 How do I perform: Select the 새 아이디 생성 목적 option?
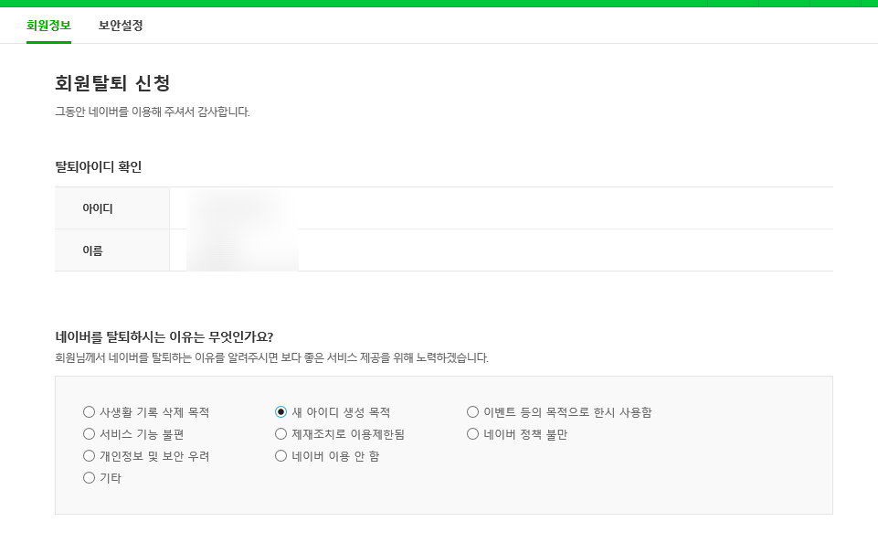[281, 412]
